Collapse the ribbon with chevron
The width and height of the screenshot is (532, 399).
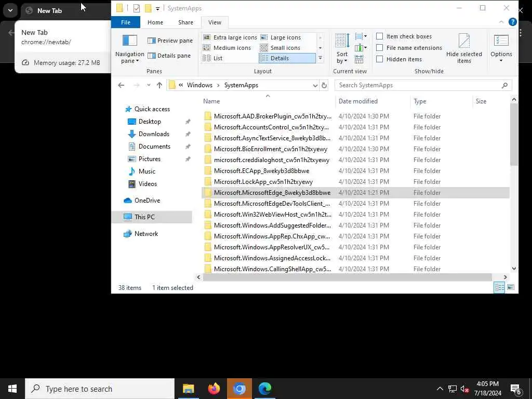tap(501, 22)
